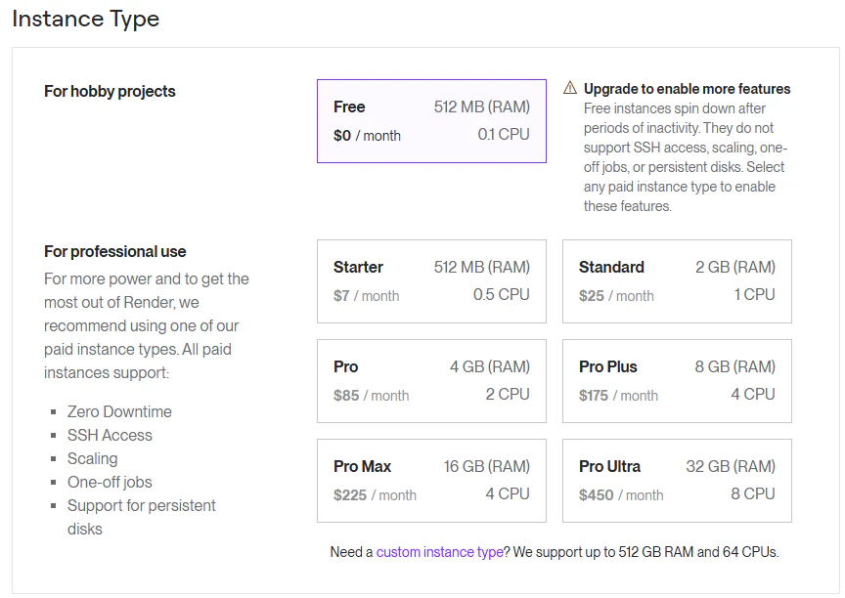Click the SSH Access list item
The image size is (845, 598).
point(110,435)
